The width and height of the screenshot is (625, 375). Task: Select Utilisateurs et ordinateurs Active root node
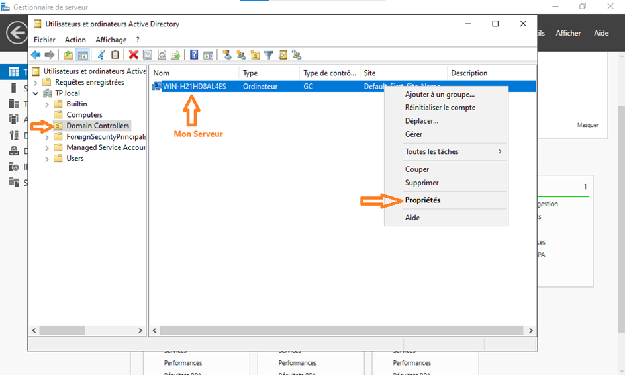tap(94, 71)
